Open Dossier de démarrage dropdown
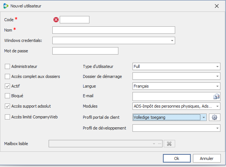Screen dimensions: 226x167 (x=217, y=76)
